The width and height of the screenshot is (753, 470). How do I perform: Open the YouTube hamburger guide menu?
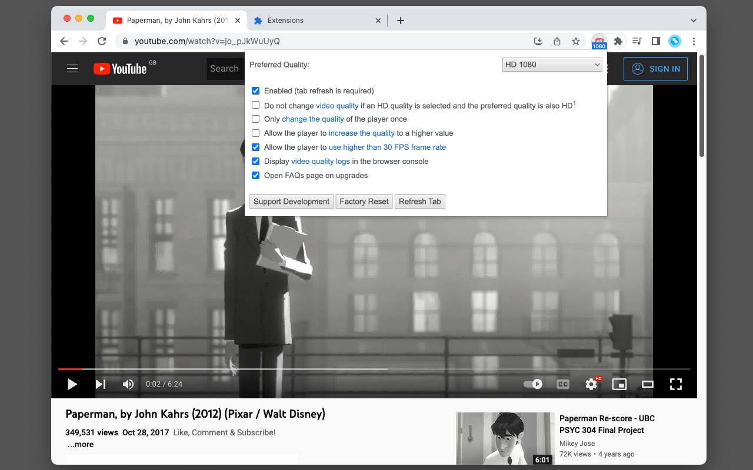tap(72, 69)
